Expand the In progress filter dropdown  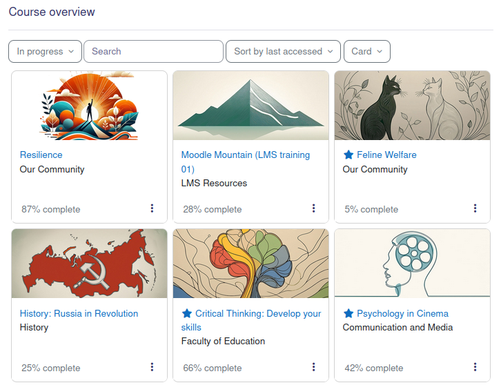(x=45, y=52)
